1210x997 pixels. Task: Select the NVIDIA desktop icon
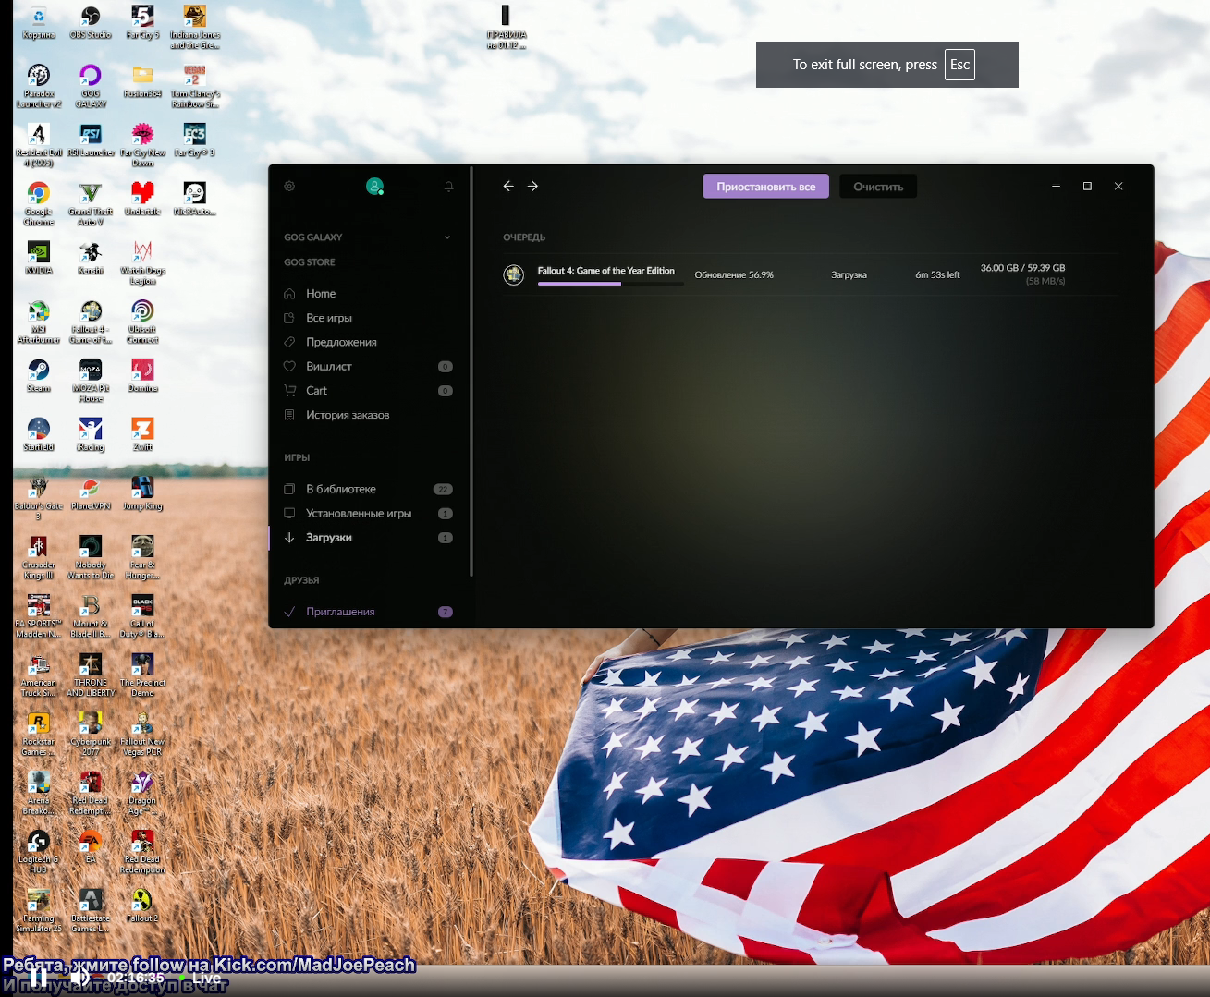(39, 258)
